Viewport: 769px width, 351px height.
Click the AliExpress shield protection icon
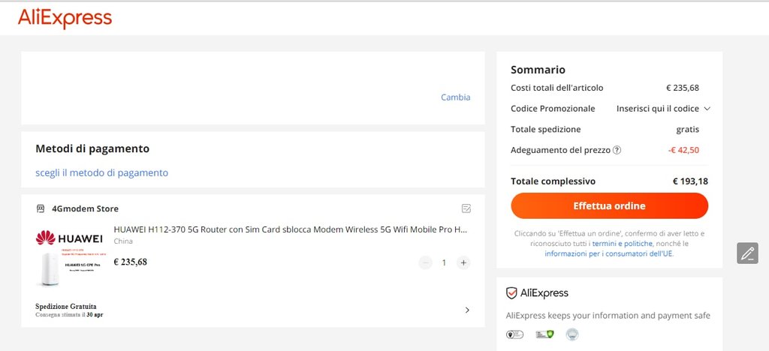pyautogui.click(x=511, y=293)
